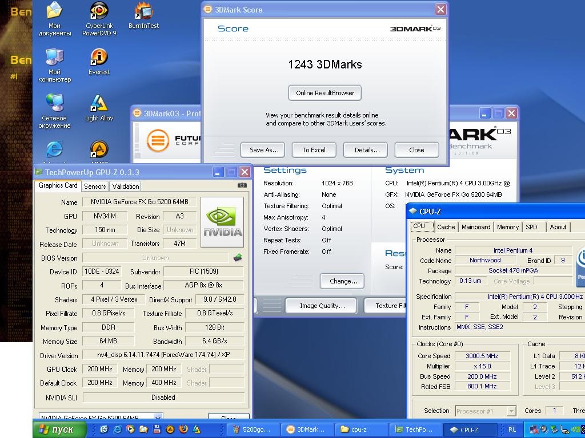Click the NVIDIA SLI Disabled field
585x438 pixels.
click(163, 398)
